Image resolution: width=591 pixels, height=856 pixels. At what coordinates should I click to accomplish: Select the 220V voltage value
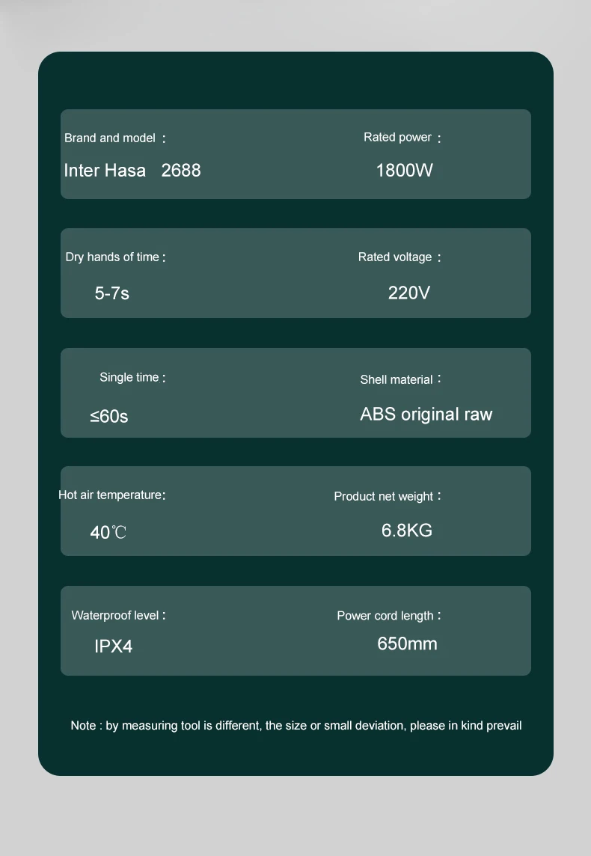coord(408,293)
